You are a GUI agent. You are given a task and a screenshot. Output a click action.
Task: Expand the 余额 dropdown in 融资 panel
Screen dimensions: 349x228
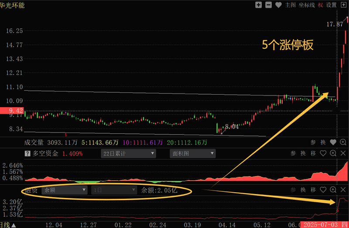coord(64,190)
